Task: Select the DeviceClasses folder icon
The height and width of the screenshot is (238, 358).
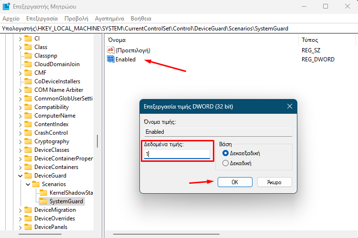Action: 28,150
